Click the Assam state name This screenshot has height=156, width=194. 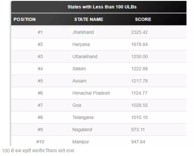[x=79, y=81]
